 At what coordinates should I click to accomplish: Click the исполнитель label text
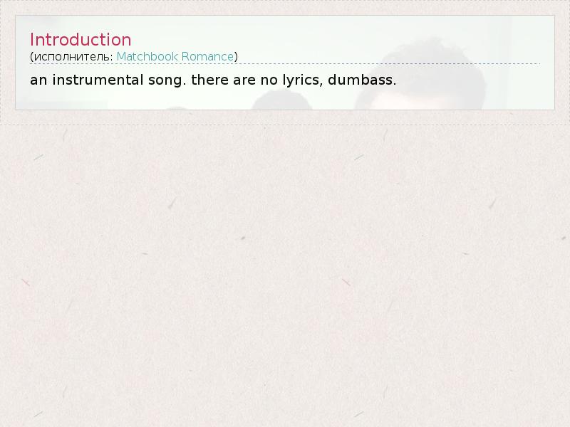tap(73, 57)
